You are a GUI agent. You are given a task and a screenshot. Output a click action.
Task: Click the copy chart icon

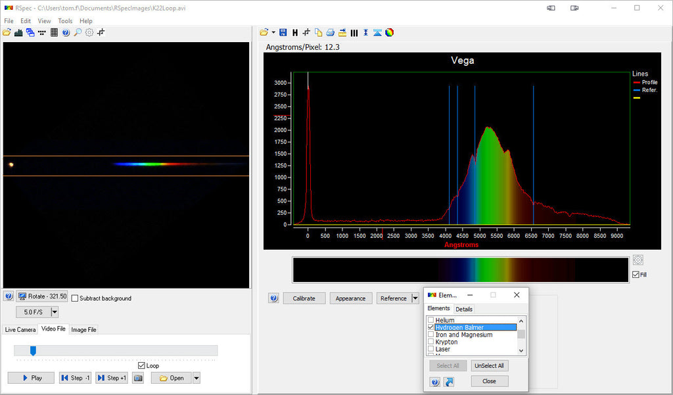point(318,32)
